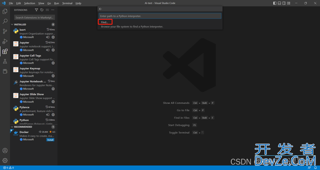320x170 pixels.
Task: Click the Pylance sync/remote indicator icon
Action: pyautogui.click(x=48, y=115)
